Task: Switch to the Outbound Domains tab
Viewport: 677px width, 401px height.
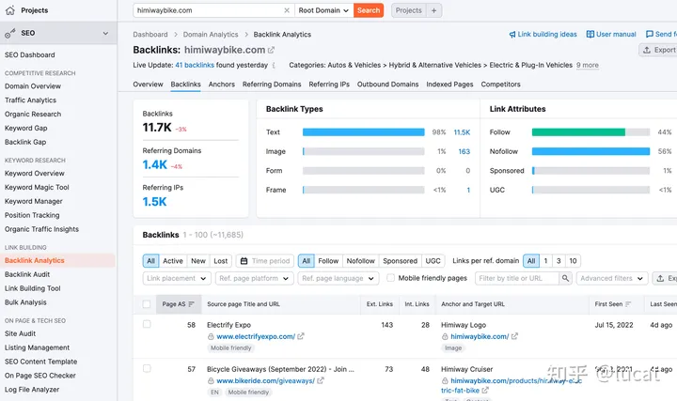Action: point(387,85)
